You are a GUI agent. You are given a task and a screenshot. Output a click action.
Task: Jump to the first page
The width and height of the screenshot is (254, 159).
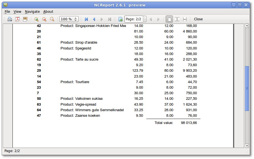[86, 19]
